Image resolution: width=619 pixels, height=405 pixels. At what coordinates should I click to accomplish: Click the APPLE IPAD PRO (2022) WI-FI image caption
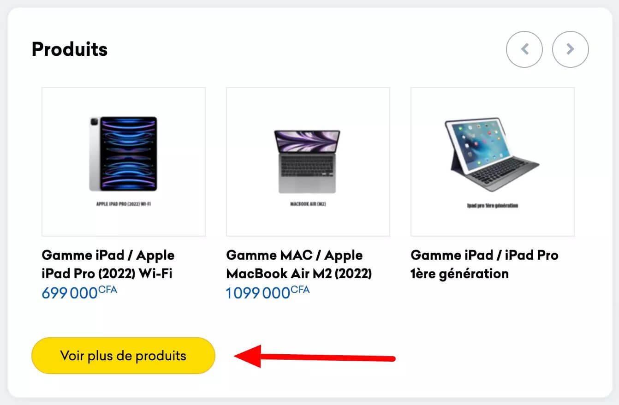click(x=123, y=203)
